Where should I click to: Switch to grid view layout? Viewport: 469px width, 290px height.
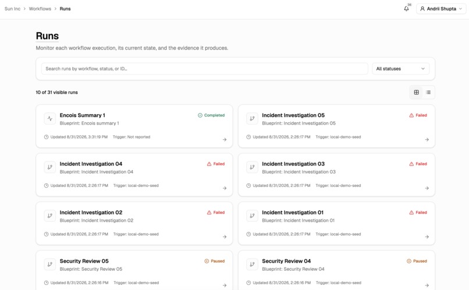pyautogui.click(x=417, y=92)
